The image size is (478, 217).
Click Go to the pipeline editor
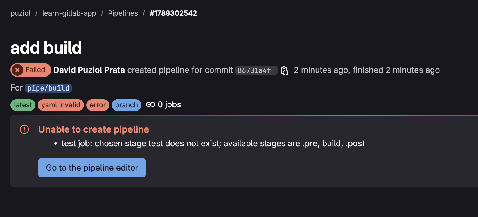pos(92,168)
